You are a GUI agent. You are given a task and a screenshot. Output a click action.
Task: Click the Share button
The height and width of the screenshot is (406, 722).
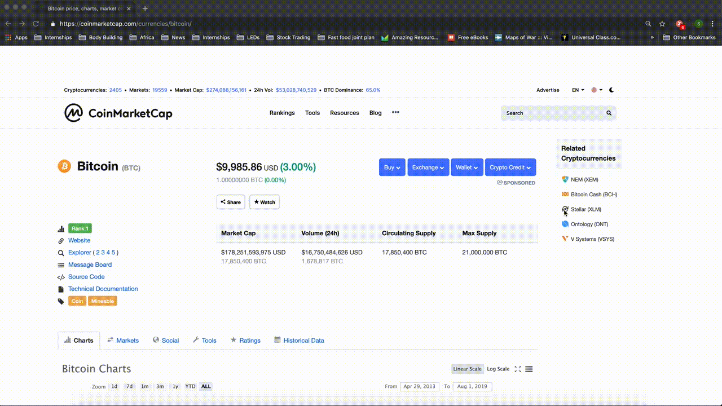coord(231,202)
